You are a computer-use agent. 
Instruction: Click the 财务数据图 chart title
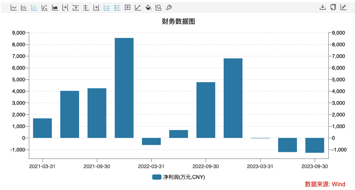178,21
